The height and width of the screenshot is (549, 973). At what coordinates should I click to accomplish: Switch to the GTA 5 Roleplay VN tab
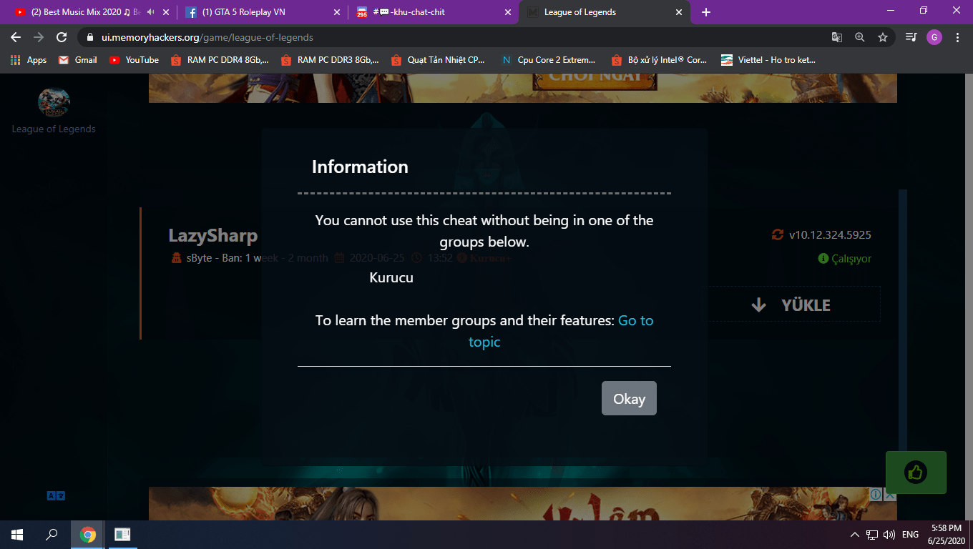click(x=262, y=12)
